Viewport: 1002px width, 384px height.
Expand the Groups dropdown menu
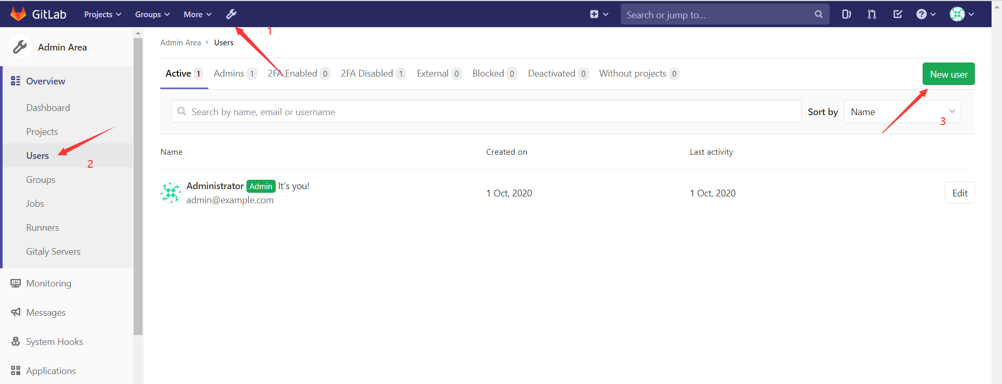coord(152,14)
